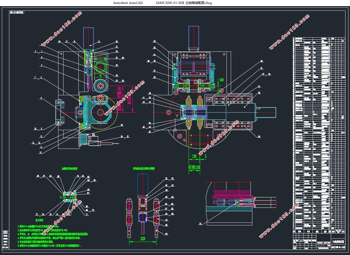Click the 金刚轮及轴安装图 view title
The width and height of the screenshot is (350, 255).
tap(69, 169)
